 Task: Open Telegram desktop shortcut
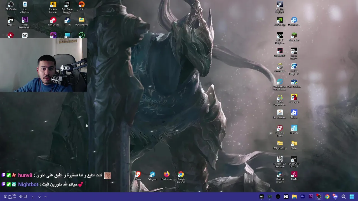[x=152, y=176]
